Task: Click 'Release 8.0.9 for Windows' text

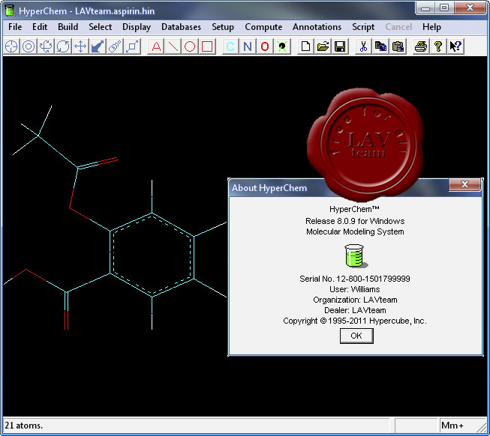Action: (355, 221)
